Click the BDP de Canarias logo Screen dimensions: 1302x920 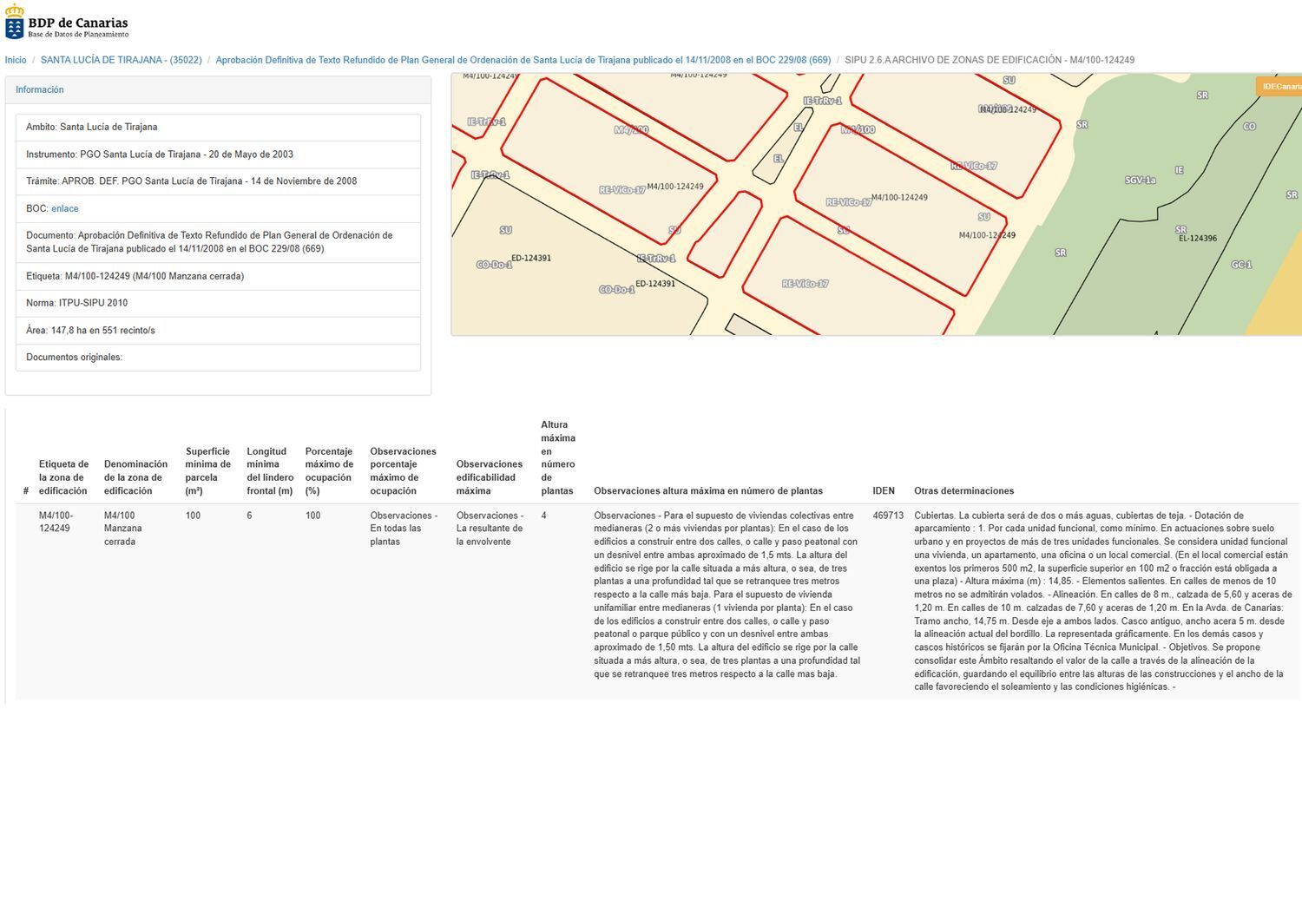pos(67,25)
